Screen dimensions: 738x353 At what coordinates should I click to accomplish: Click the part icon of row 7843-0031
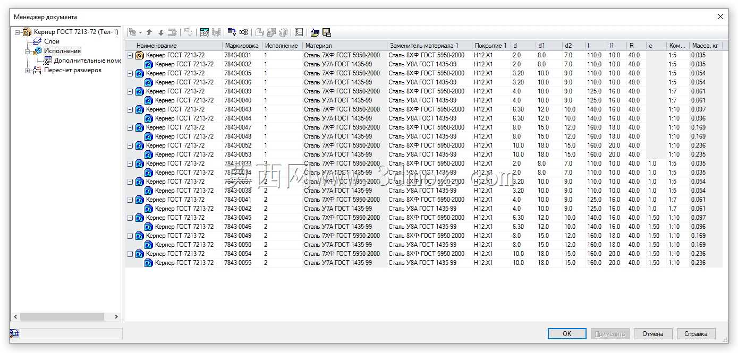(140, 55)
